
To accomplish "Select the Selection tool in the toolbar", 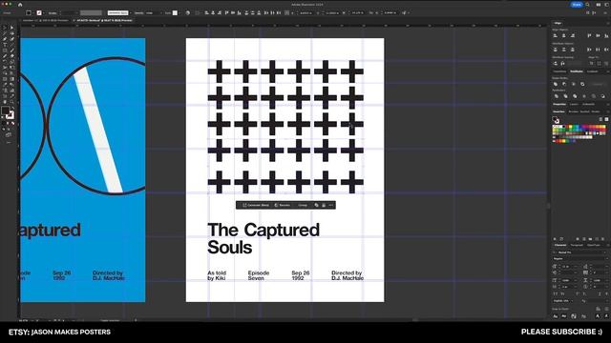I will [x=5, y=28].
